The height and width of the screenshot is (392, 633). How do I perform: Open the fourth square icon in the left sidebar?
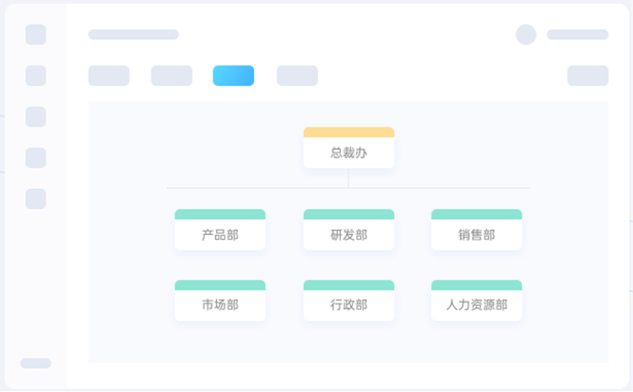point(36,158)
